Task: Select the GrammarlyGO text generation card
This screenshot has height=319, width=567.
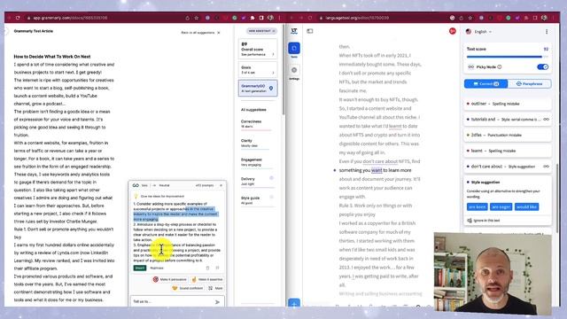Action: coord(258,89)
